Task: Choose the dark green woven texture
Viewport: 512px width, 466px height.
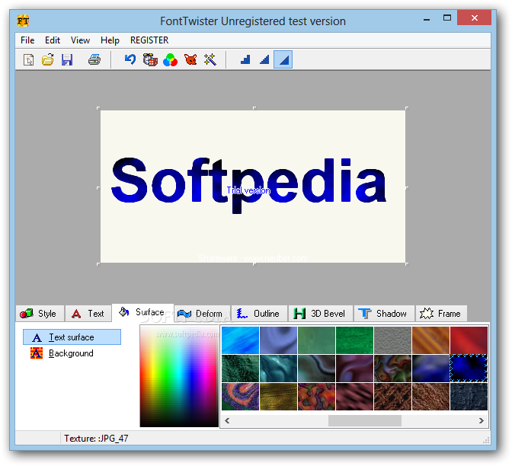Action: pos(240,369)
